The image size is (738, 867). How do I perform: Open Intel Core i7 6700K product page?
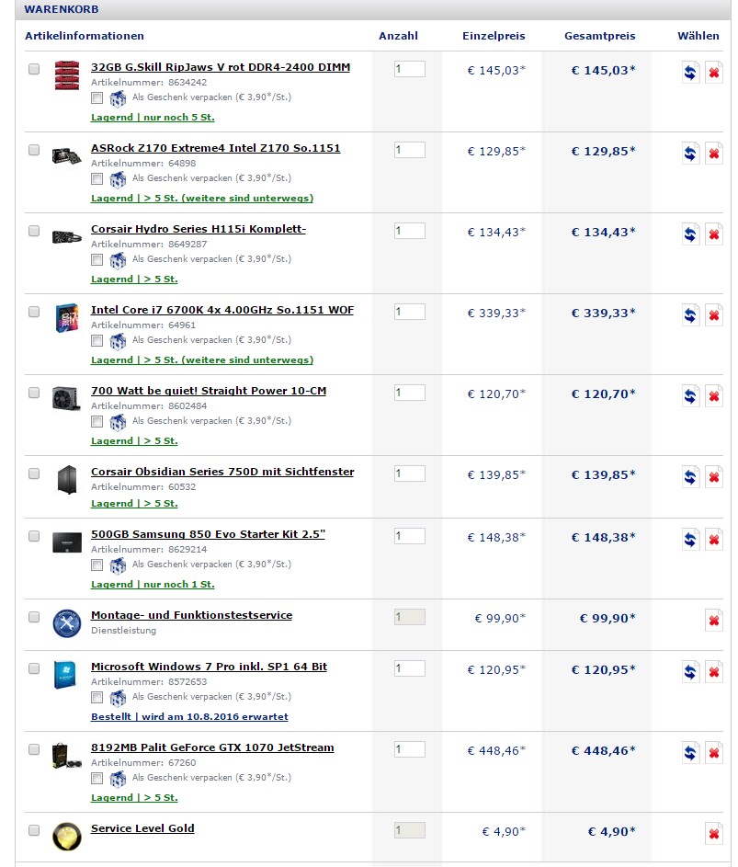click(x=222, y=310)
